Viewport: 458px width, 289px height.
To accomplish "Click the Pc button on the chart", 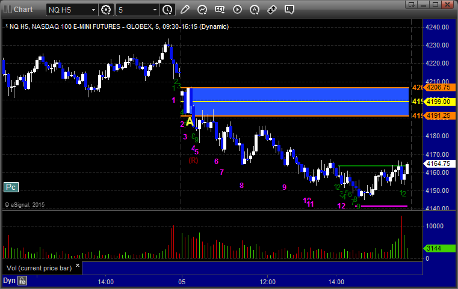I will [x=11, y=187].
